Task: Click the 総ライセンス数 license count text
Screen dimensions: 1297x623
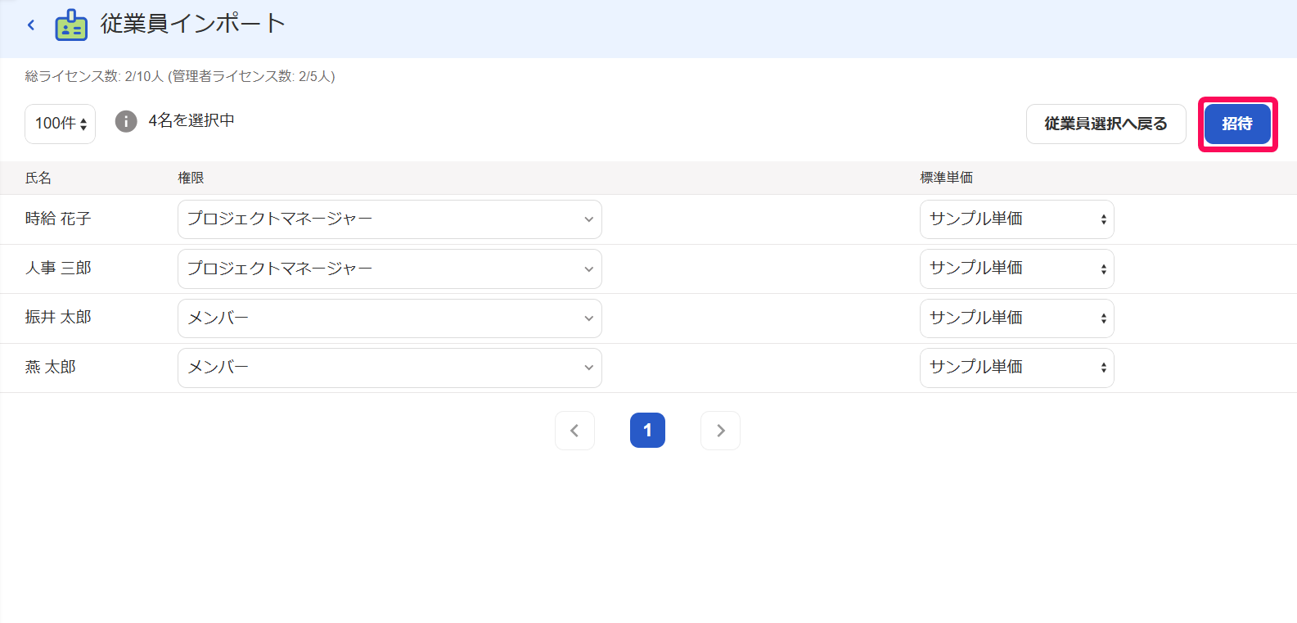Action: tap(180, 76)
